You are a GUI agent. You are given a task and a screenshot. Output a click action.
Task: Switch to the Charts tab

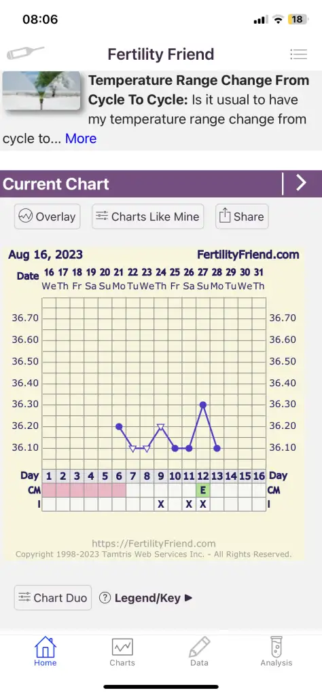122,652
